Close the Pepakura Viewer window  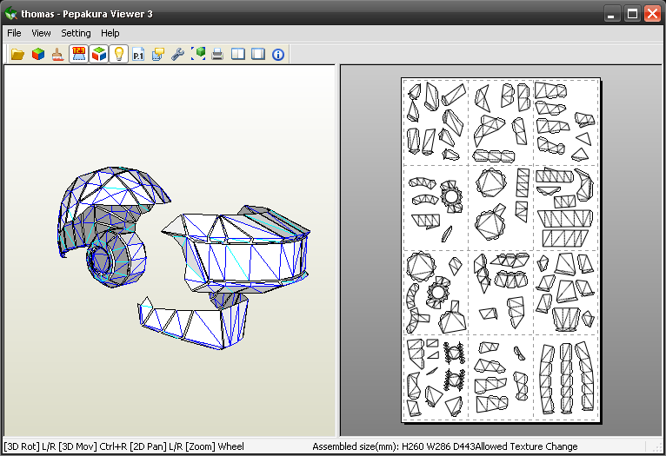[652, 14]
